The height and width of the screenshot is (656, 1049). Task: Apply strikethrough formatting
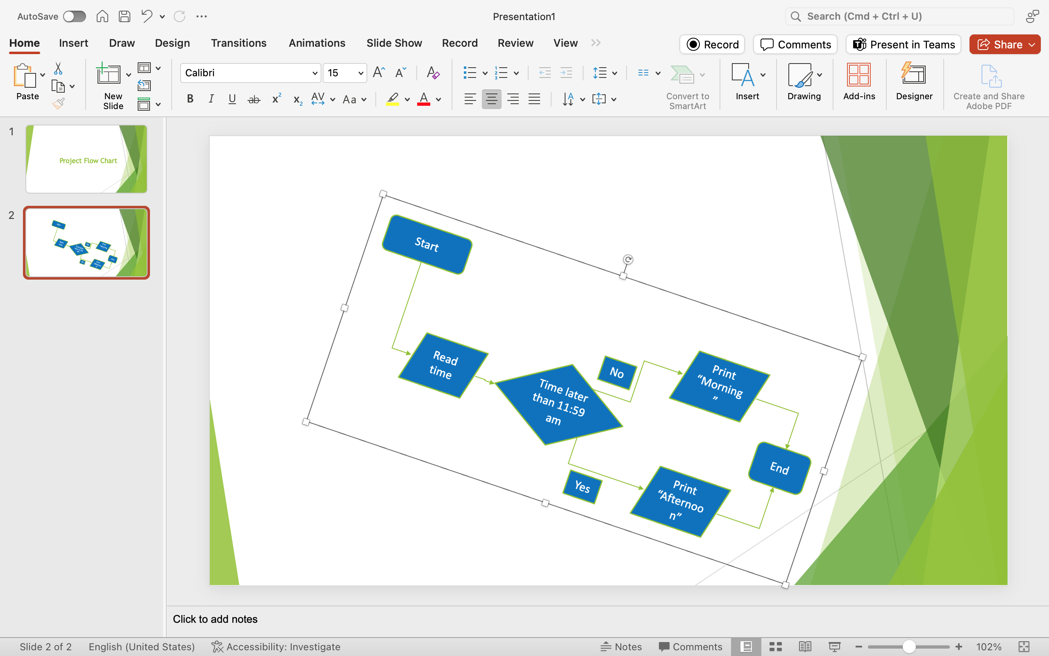coord(254,99)
